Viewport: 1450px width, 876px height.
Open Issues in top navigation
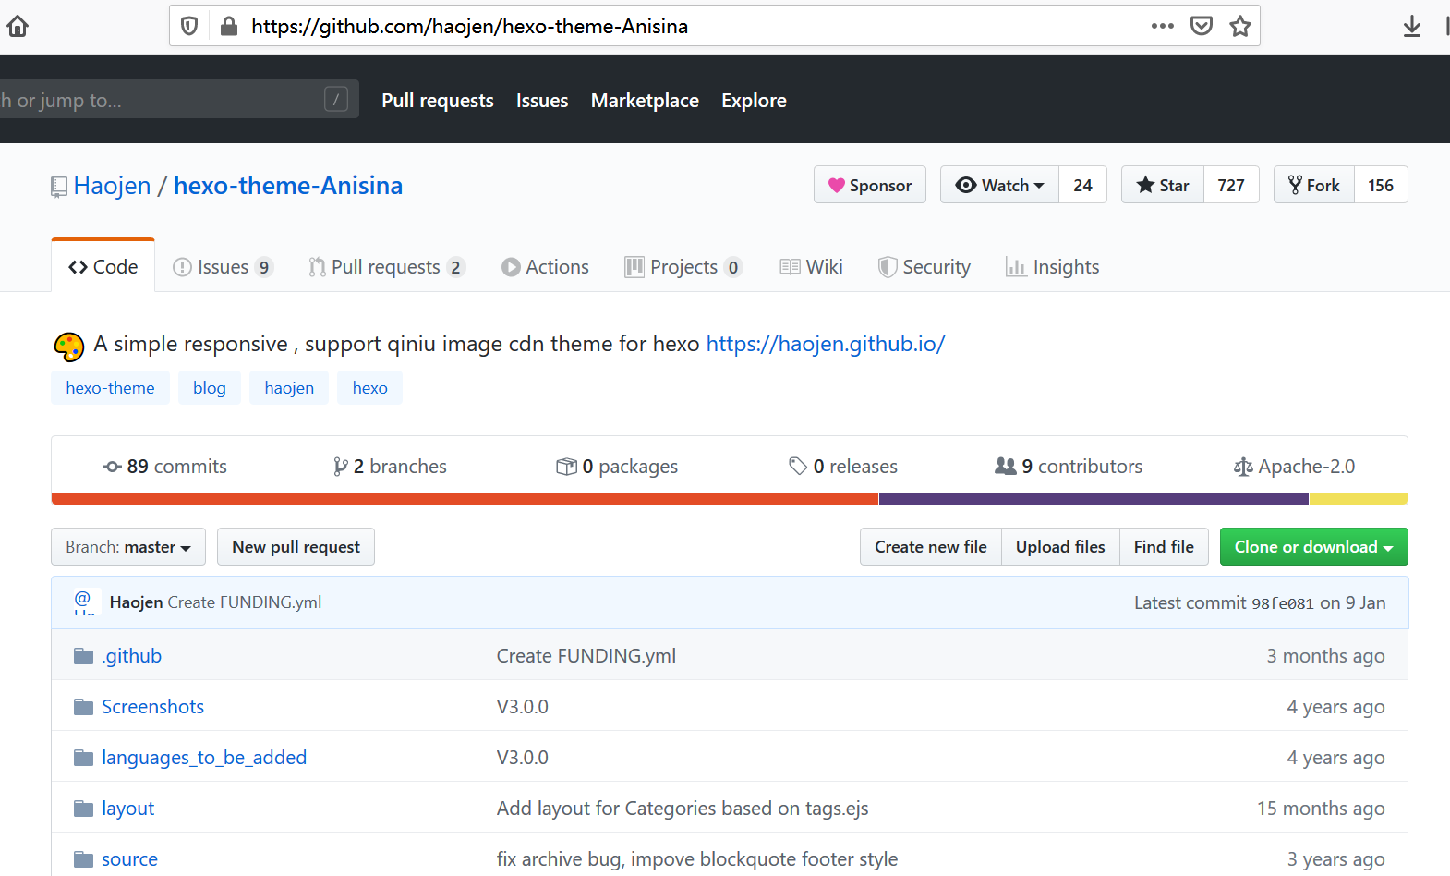pos(542,101)
